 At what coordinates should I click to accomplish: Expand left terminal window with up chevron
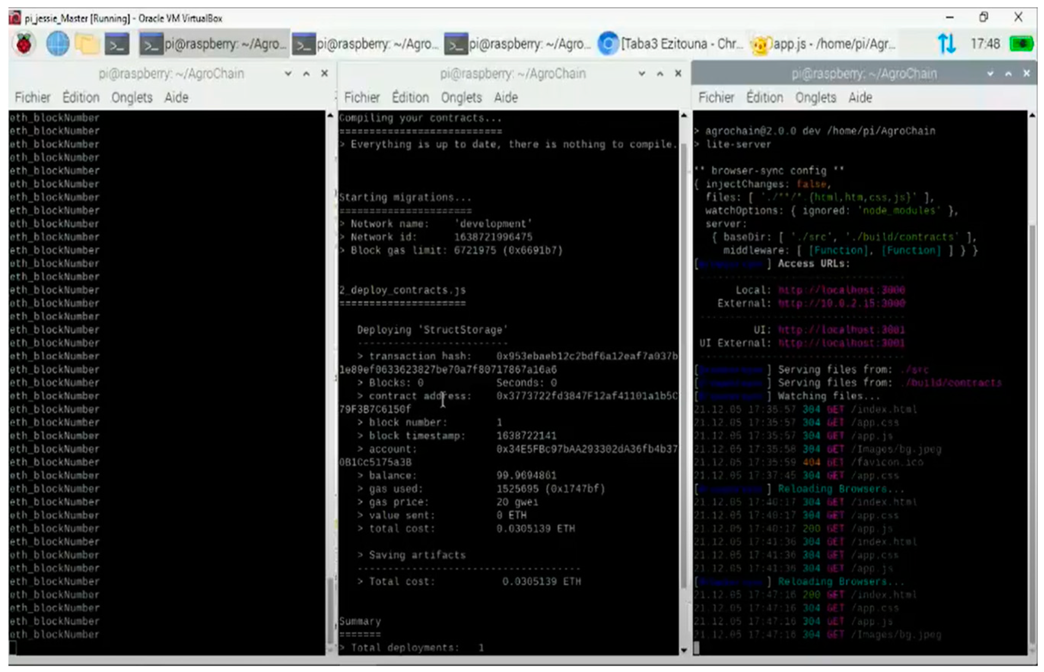307,74
